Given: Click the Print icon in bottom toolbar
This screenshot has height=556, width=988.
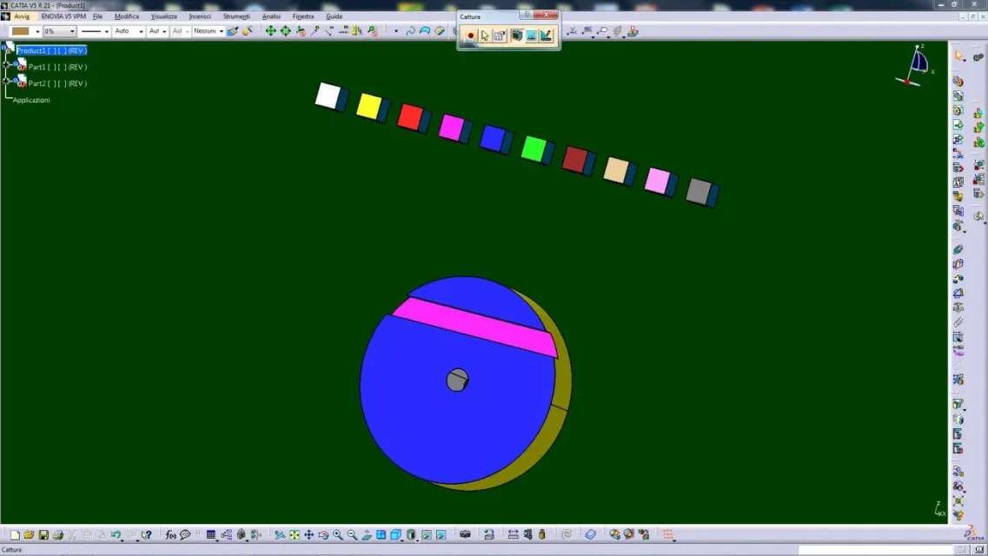Looking at the screenshot, I should (57, 535).
